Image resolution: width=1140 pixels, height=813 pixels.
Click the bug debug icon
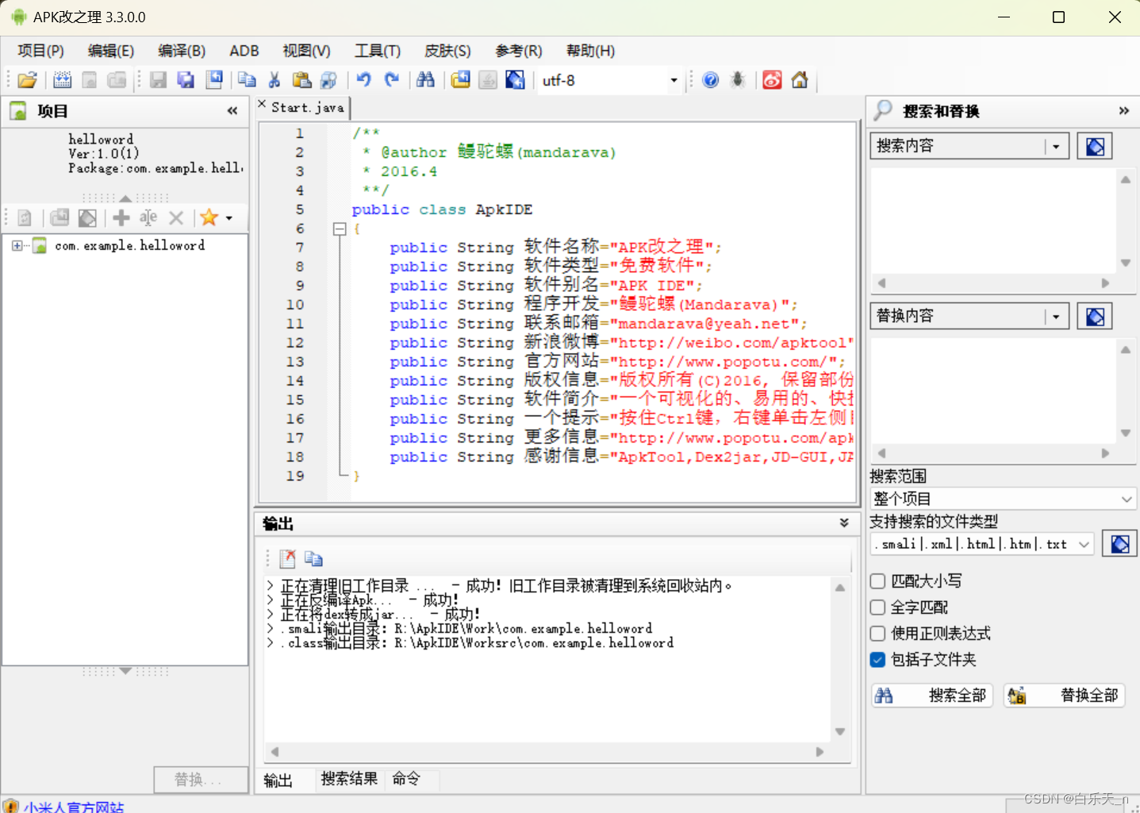pyautogui.click(x=738, y=80)
